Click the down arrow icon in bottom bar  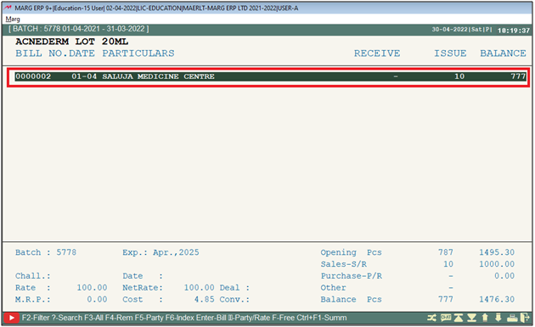(x=498, y=318)
